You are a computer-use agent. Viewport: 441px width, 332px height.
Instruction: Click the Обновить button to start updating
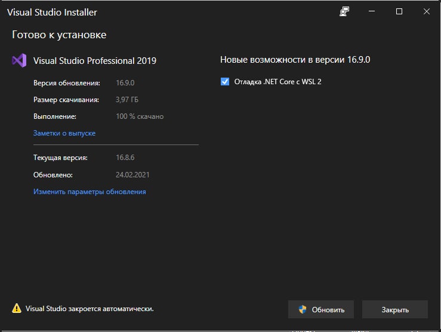point(321,309)
